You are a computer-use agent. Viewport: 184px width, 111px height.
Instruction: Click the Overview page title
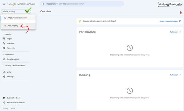pyautogui.click(x=45, y=11)
